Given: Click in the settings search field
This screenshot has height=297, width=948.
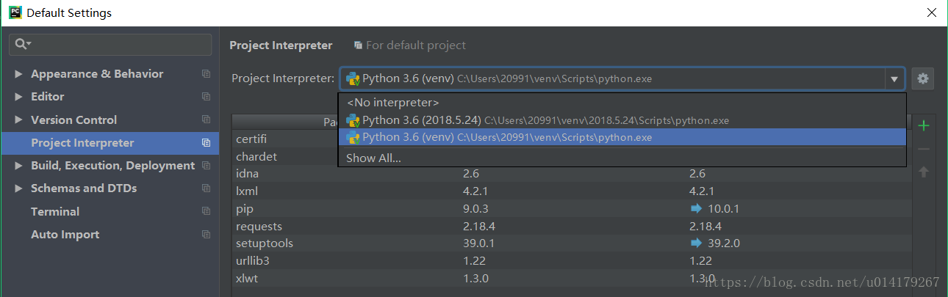Looking at the screenshot, I should [118, 44].
